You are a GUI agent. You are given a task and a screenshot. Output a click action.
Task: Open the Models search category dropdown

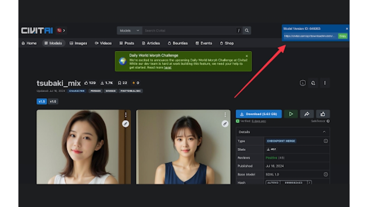[x=129, y=31]
